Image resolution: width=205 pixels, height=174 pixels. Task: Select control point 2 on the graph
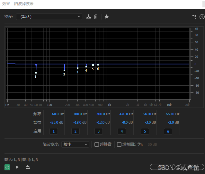coord(64,70)
